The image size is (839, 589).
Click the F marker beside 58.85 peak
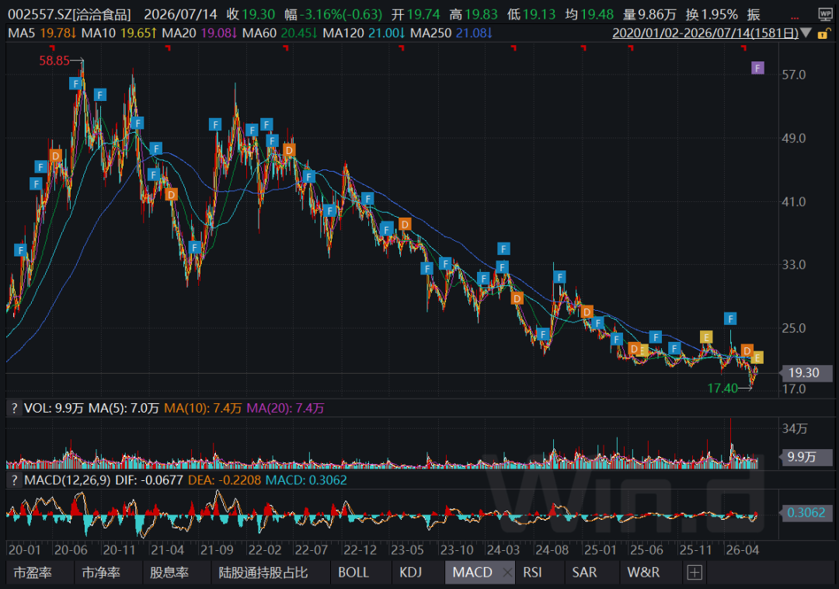coord(76,83)
